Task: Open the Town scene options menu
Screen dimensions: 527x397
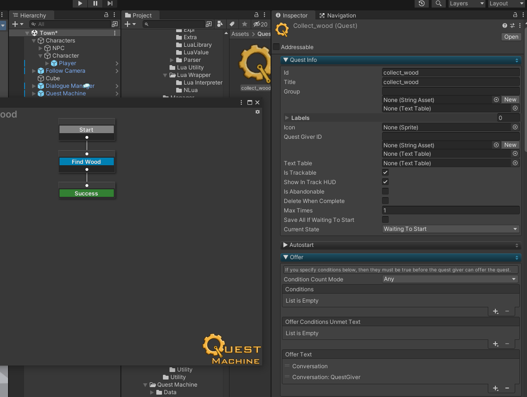Action: coord(115,33)
